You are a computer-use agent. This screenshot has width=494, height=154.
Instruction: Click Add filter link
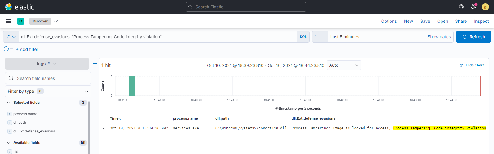pos(27,49)
